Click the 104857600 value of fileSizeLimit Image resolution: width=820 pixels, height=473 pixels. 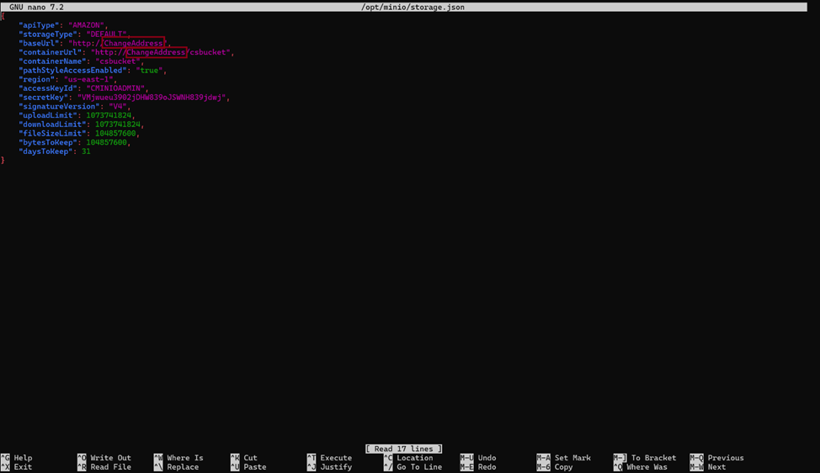point(115,133)
